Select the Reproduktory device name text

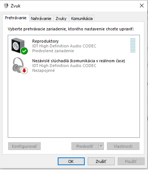coord(46,41)
